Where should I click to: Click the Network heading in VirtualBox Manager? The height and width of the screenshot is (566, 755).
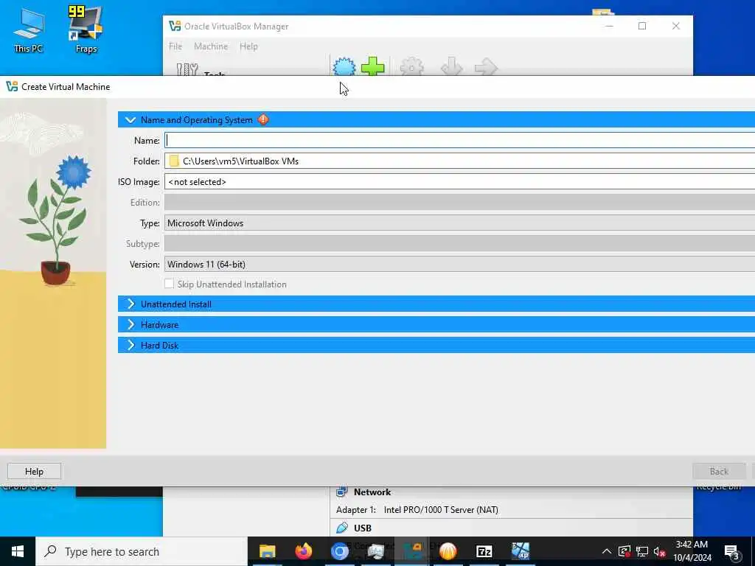click(372, 492)
